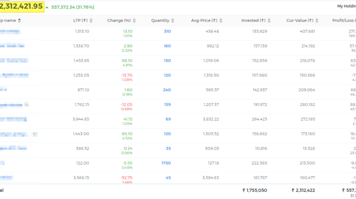This screenshot has height=199, width=356.
Task: Open quantity 1750 link
Action: [166, 163]
